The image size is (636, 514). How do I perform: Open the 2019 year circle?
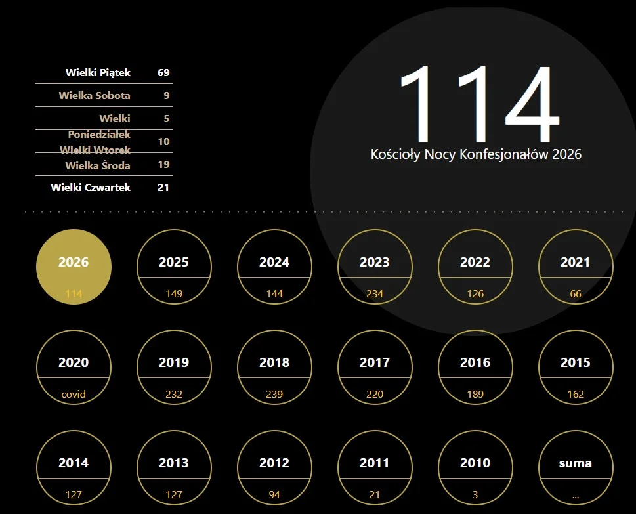tap(174, 367)
